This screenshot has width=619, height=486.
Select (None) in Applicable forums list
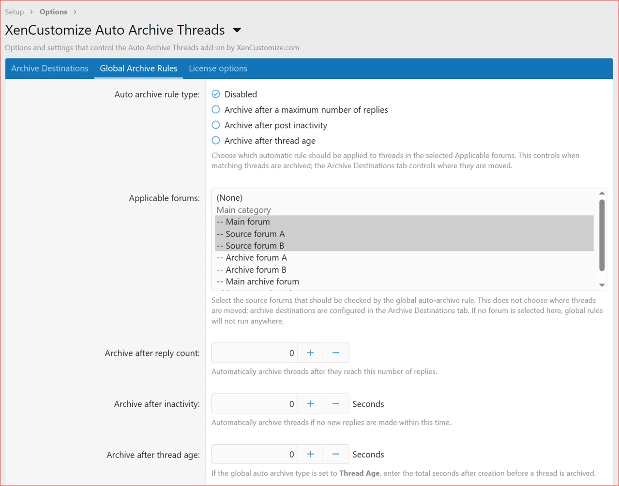pos(404,198)
